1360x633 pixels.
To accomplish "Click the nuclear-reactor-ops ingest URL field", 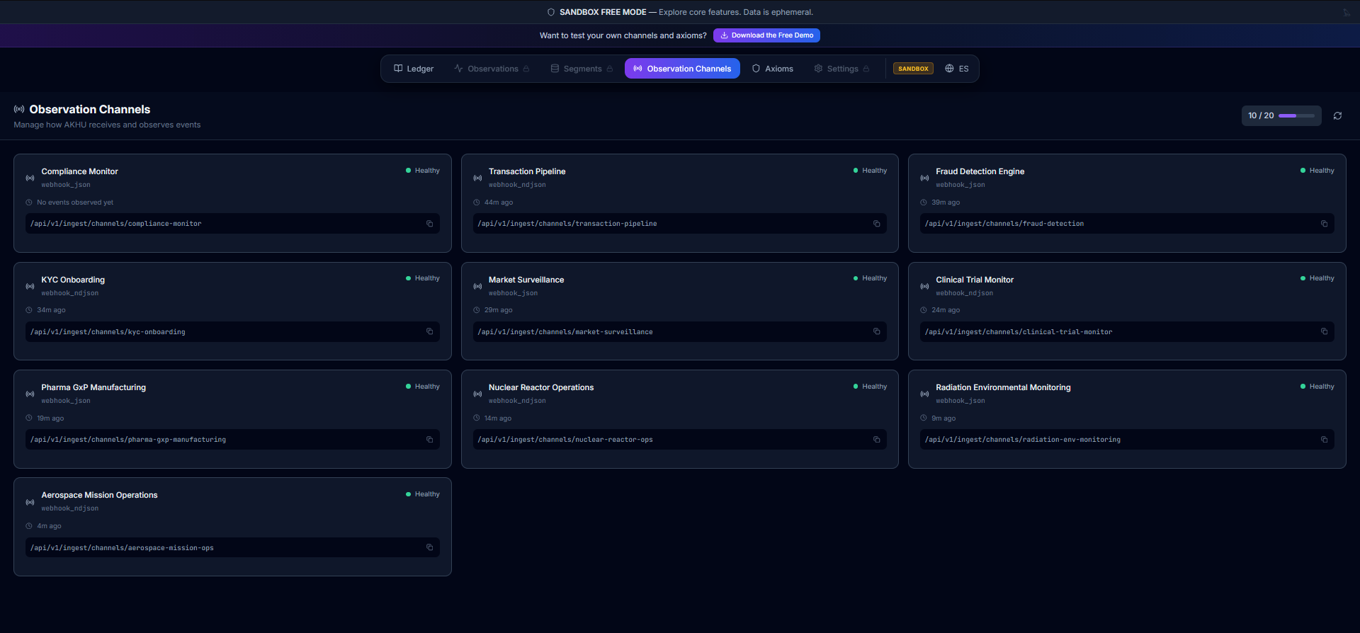I will click(680, 440).
